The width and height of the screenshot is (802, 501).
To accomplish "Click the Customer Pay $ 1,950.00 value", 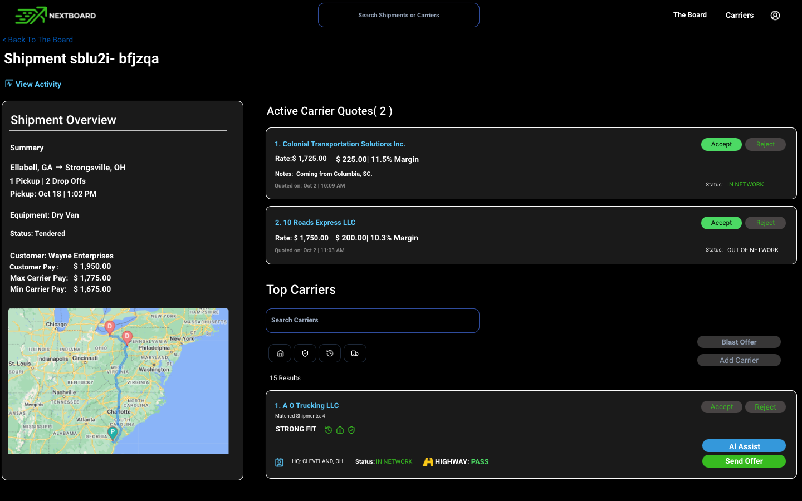I will point(92,267).
